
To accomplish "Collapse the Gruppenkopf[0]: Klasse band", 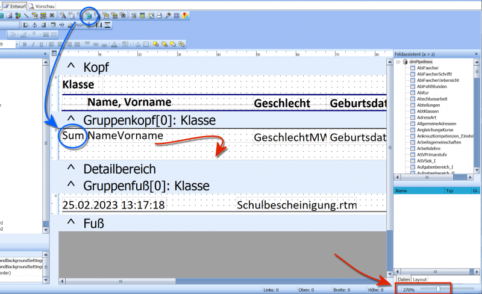I will (x=71, y=119).
